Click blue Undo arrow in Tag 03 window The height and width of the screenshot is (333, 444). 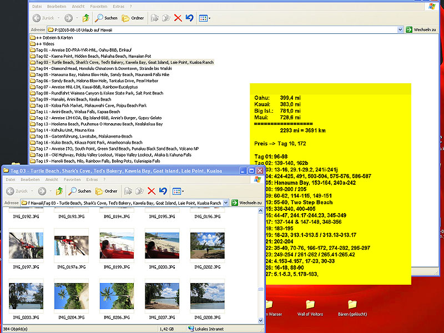click(x=163, y=191)
